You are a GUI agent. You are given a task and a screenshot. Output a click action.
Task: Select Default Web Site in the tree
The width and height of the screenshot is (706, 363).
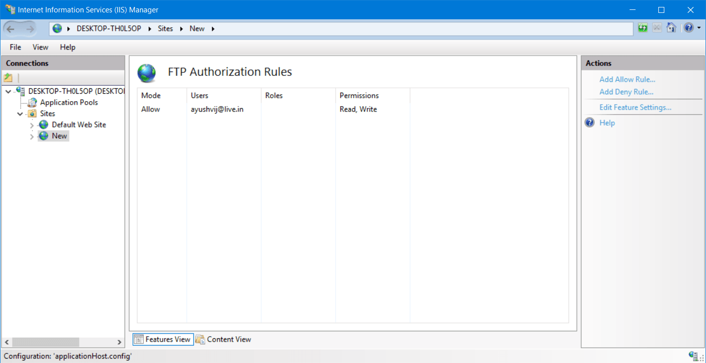pyautogui.click(x=79, y=124)
